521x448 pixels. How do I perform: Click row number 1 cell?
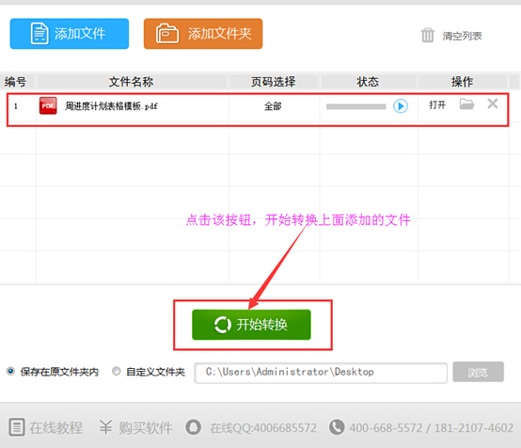tap(16, 106)
